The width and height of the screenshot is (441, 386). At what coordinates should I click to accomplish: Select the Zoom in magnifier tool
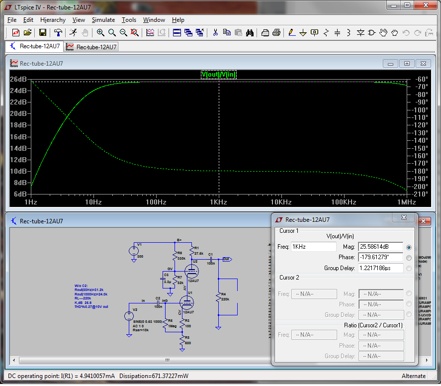point(100,33)
